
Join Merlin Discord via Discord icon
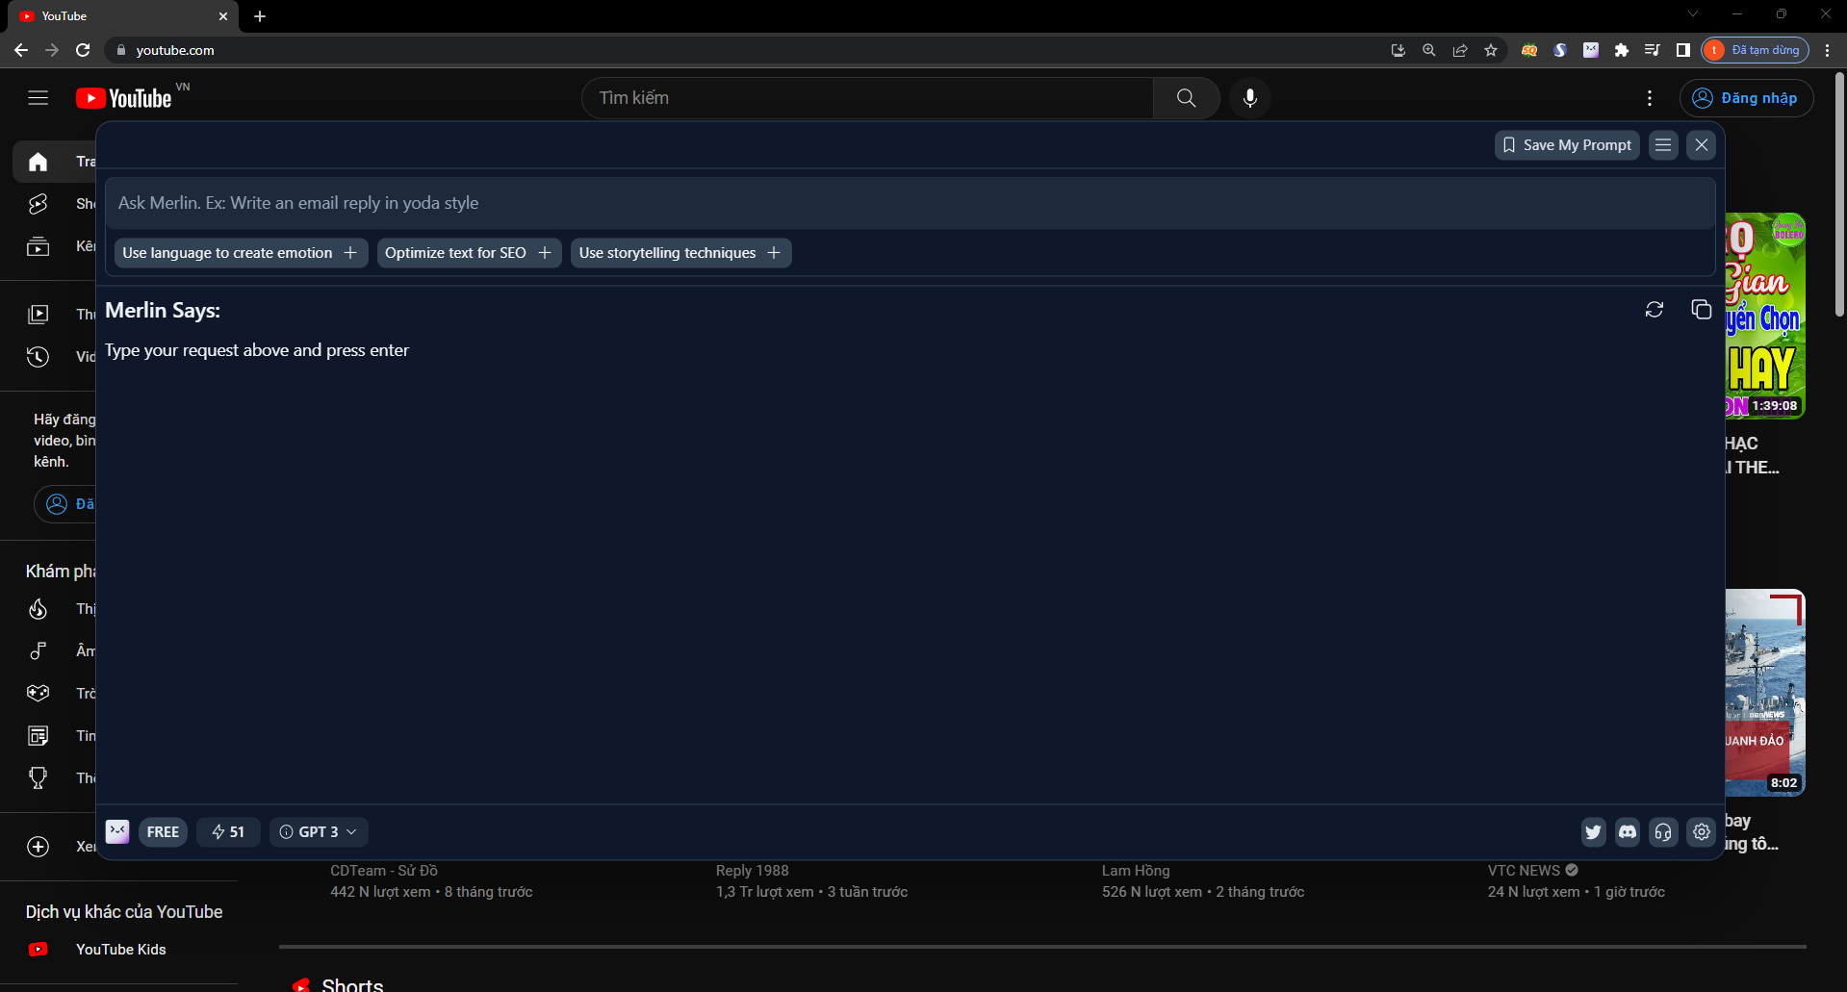point(1628,831)
